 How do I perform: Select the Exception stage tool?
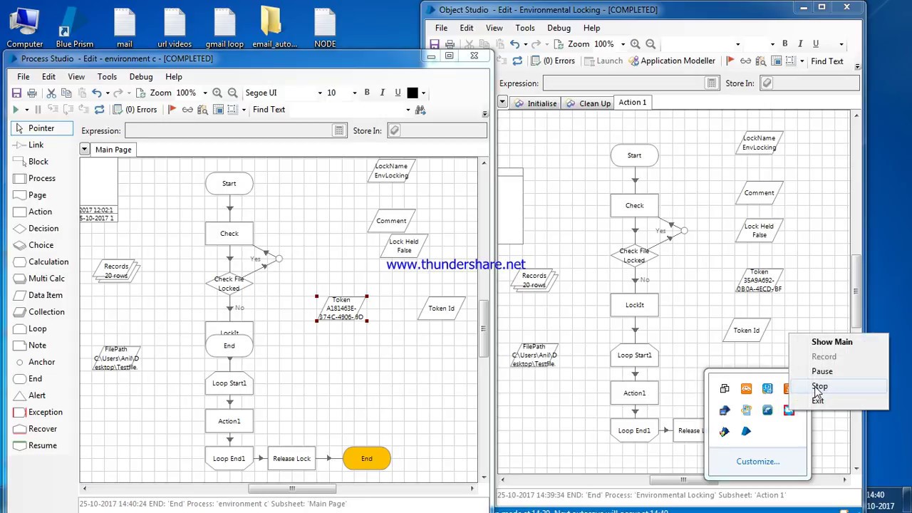(45, 412)
